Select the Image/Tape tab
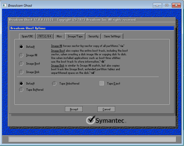Screen dimensions: 184x146 point(75,36)
